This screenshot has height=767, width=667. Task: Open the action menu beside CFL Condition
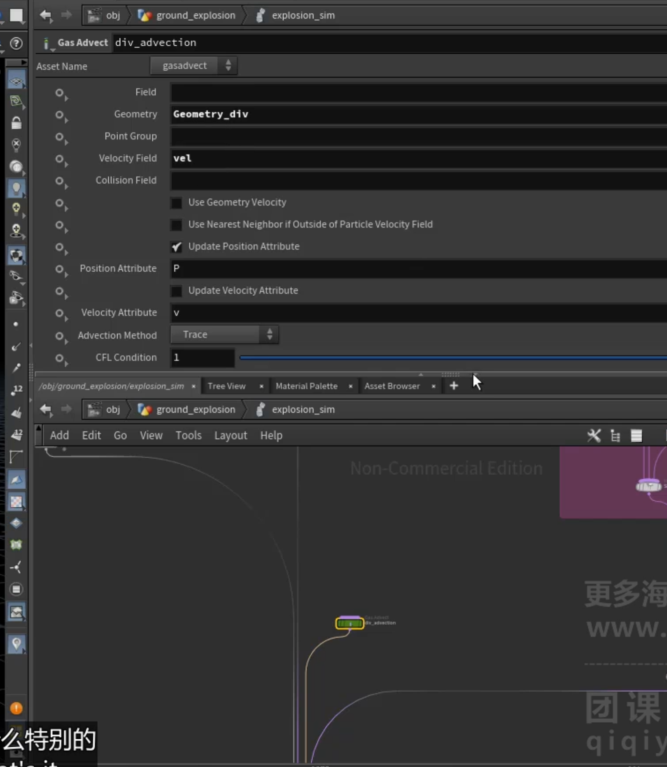click(61, 359)
